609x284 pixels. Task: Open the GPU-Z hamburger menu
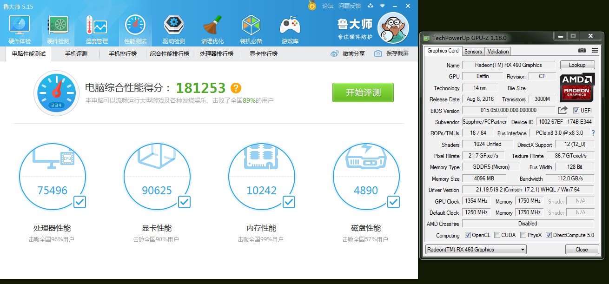pos(594,51)
